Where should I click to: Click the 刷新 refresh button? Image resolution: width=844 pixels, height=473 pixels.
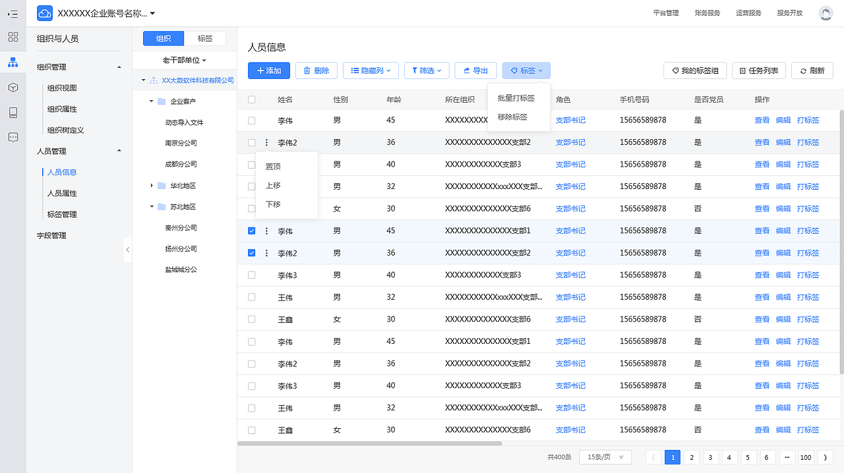[812, 70]
